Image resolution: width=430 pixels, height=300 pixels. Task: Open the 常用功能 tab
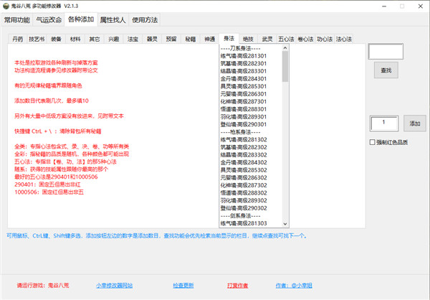pyautogui.click(x=17, y=20)
